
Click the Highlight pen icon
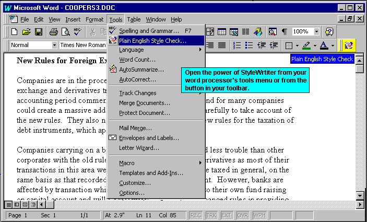coord(306,45)
